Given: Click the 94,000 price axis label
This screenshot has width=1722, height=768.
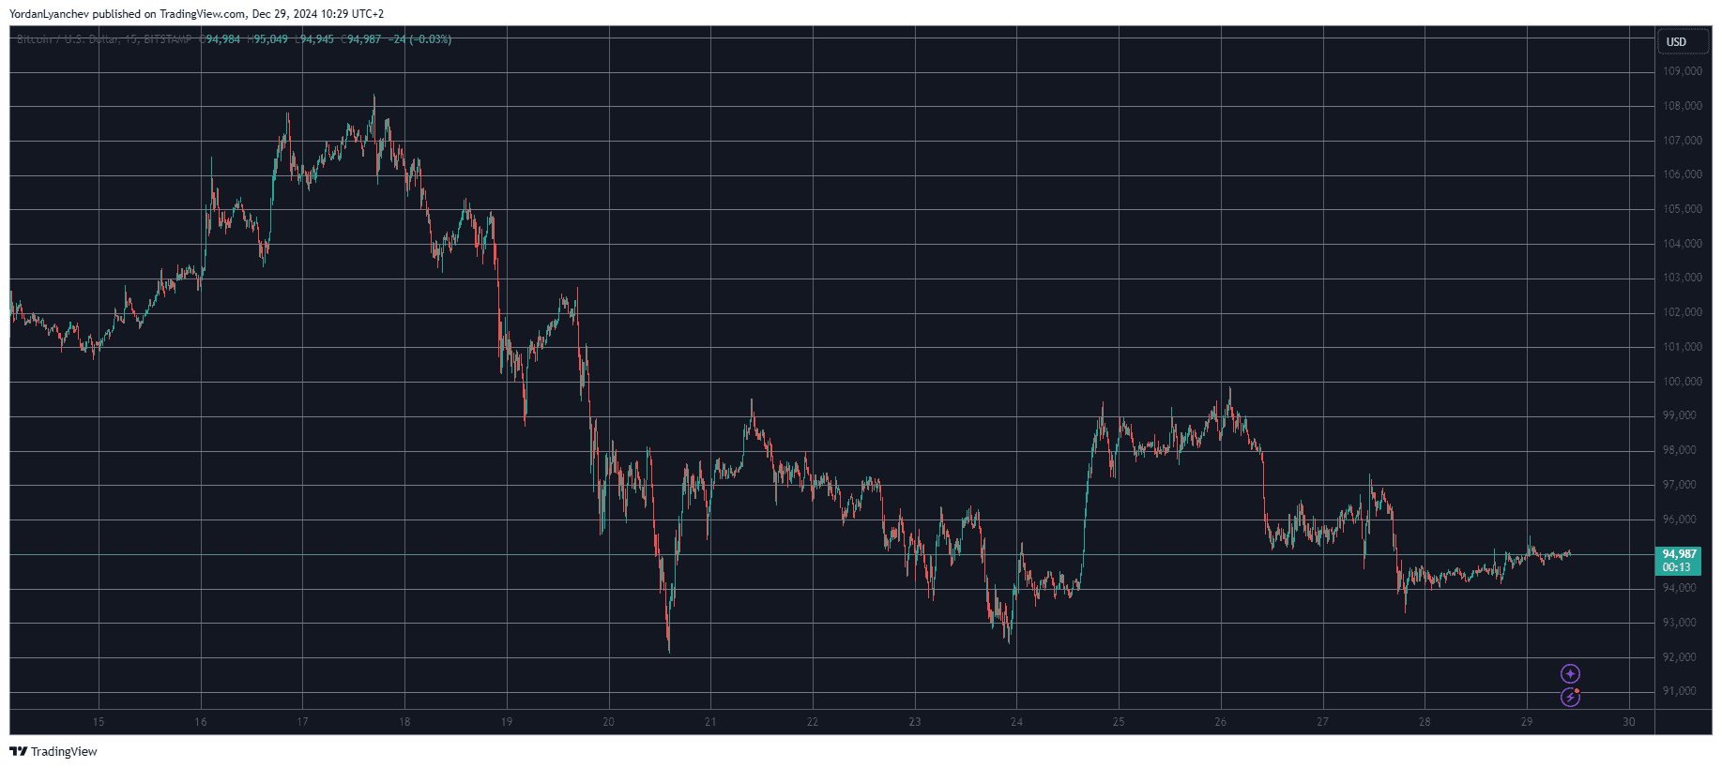Looking at the screenshot, I should coord(1680,588).
